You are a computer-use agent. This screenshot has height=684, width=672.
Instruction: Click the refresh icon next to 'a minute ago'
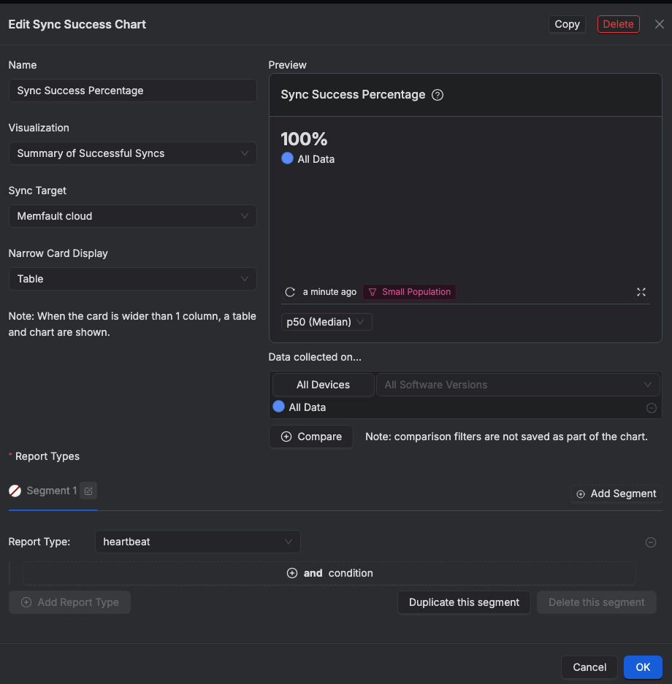click(x=290, y=292)
